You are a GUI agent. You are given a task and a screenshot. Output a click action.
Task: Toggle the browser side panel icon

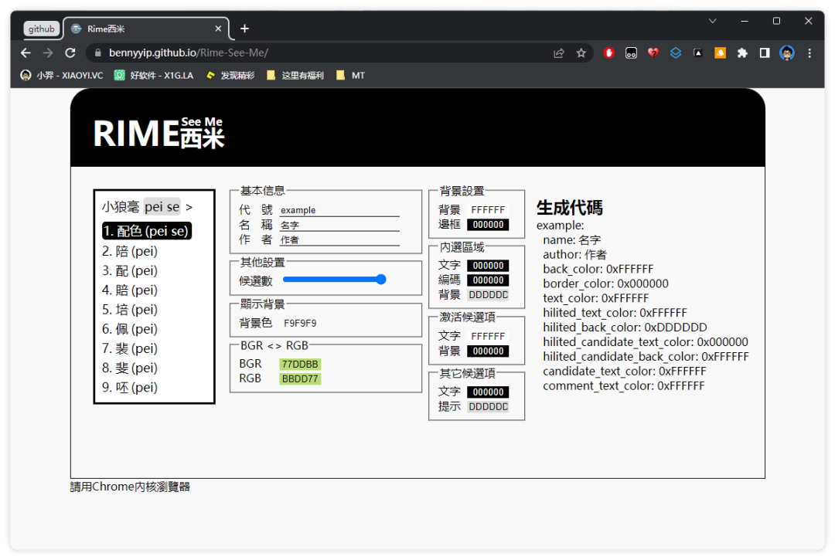pos(764,53)
